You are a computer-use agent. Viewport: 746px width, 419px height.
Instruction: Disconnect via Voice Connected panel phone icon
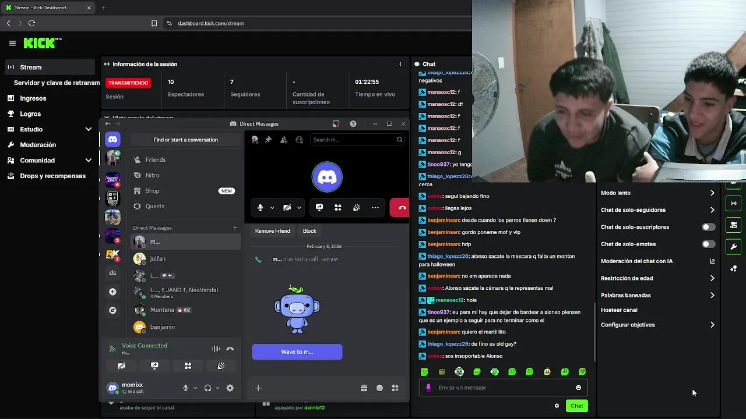(230, 349)
